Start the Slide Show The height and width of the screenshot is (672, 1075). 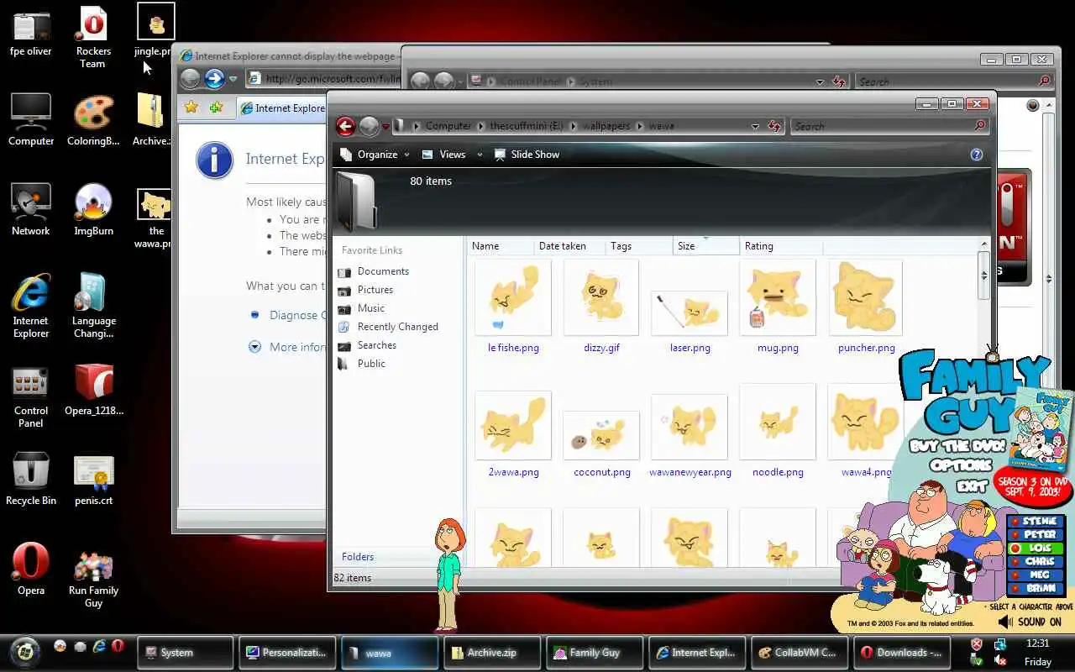point(527,155)
